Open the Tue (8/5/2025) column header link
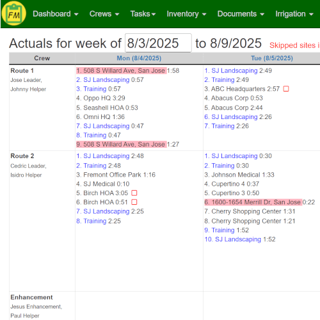 click(272, 58)
